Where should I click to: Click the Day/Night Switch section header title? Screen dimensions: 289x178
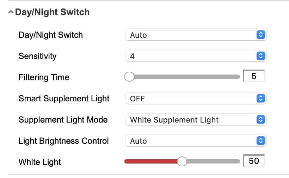[x=52, y=12]
